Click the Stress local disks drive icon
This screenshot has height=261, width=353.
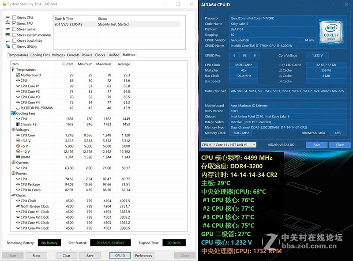8,40
